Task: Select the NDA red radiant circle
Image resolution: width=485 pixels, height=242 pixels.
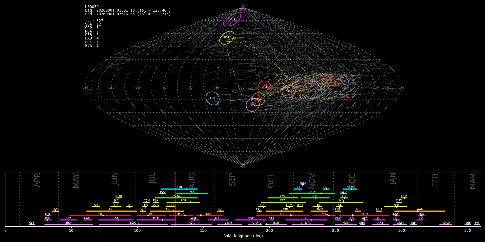Action: (x=265, y=87)
